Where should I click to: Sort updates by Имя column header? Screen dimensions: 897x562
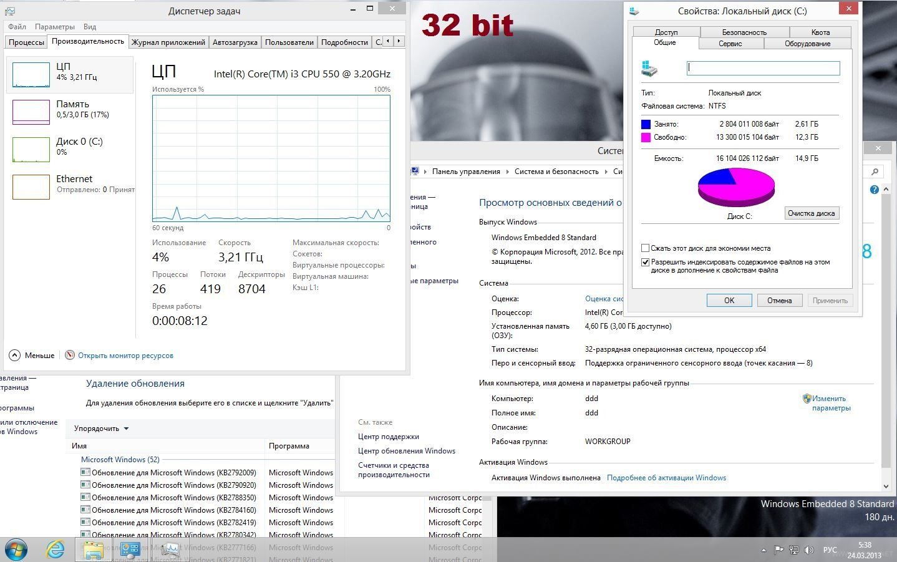coord(165,446)
